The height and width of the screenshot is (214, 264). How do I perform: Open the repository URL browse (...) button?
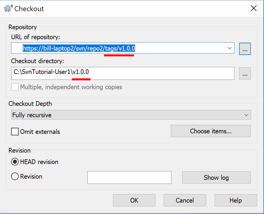tap(245, 49)
